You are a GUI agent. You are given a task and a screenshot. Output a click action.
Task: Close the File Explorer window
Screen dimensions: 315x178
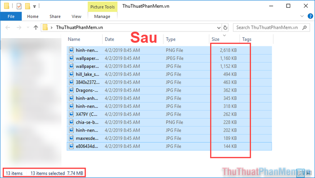point(306,6)
